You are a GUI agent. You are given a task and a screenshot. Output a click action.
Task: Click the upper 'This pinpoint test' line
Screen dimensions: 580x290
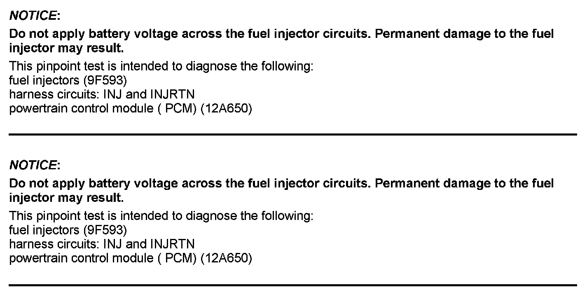(x=161, y=66)
